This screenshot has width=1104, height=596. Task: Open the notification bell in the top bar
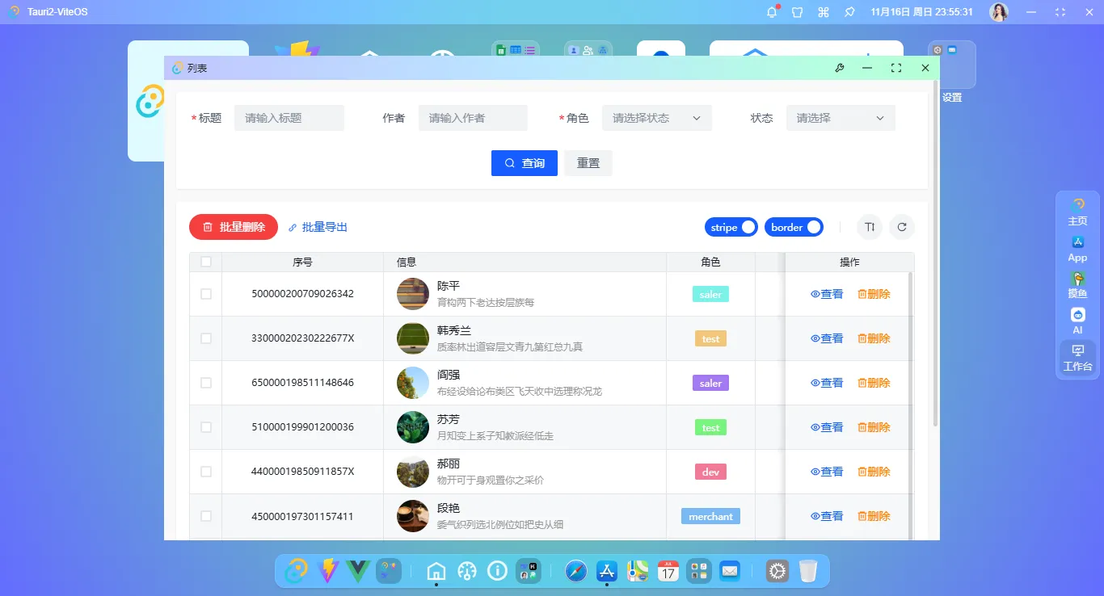tap(771, 12)
